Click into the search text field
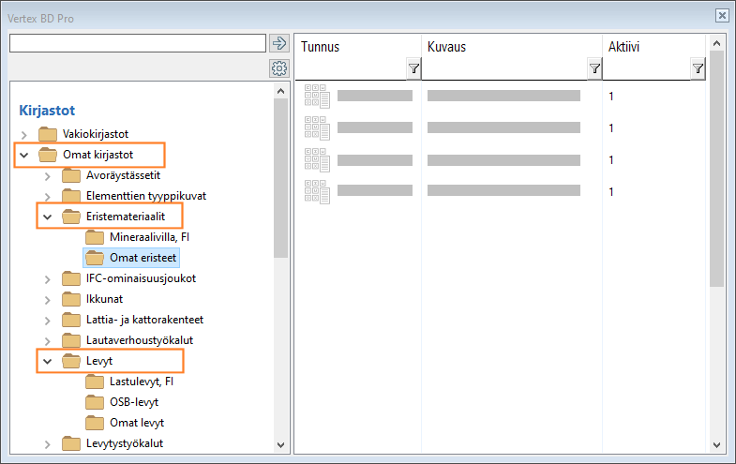This screenshot has height=464, width=736. click(x=137, y=43)
